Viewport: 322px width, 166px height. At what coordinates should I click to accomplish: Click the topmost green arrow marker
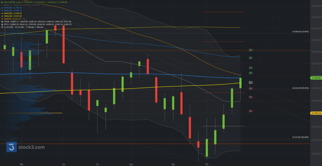(x=251, y=50)
